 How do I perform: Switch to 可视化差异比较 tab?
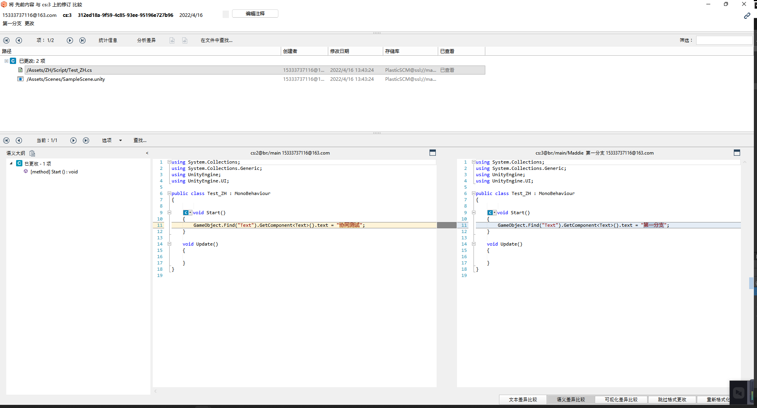[x=621, y=399]
